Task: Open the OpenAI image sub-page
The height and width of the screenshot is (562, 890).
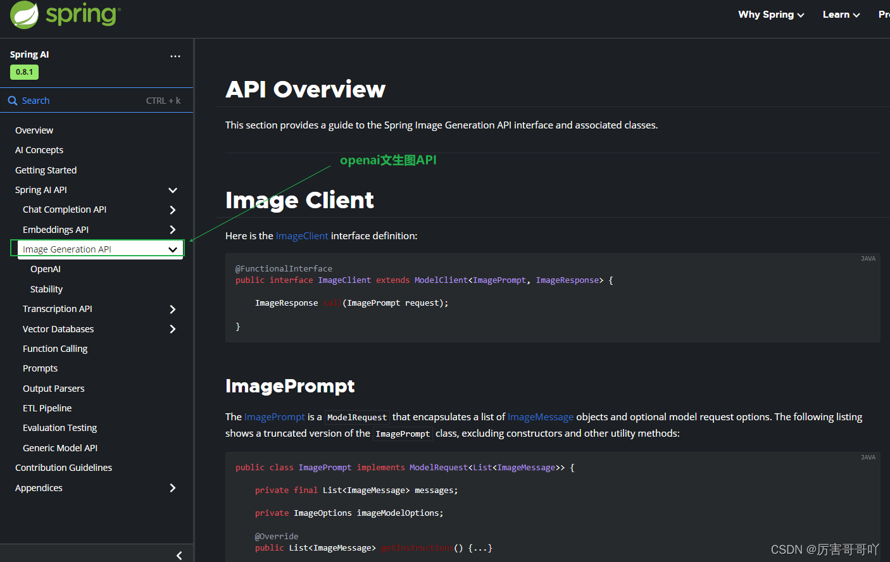Action: click(x=46, y=269)
